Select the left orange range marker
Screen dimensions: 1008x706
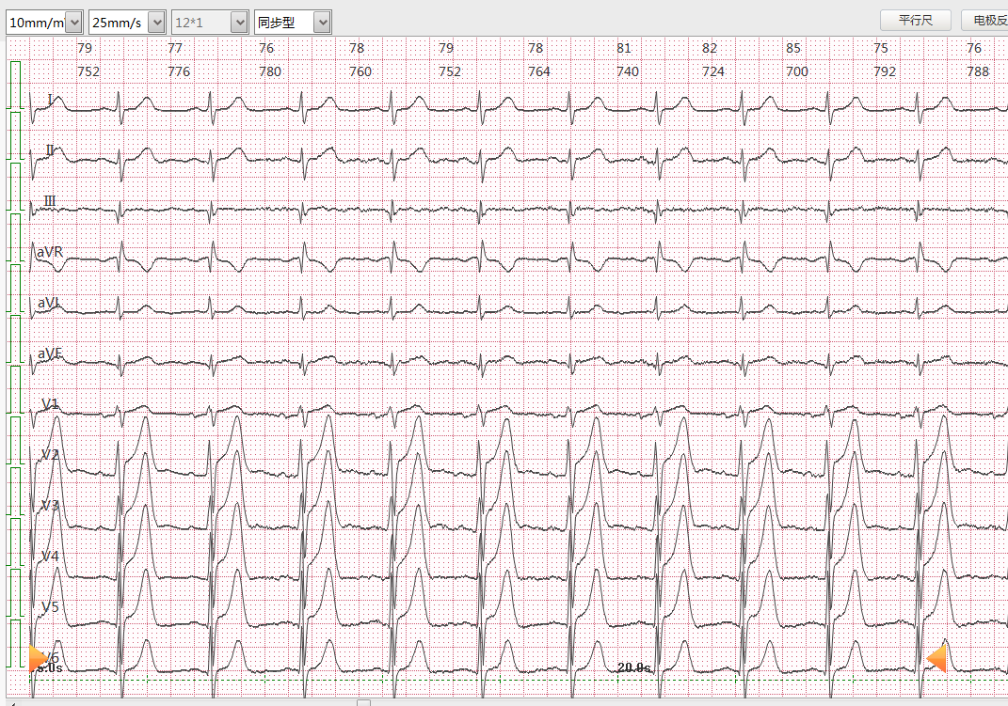pyautogui.click(x=38, y=659)
